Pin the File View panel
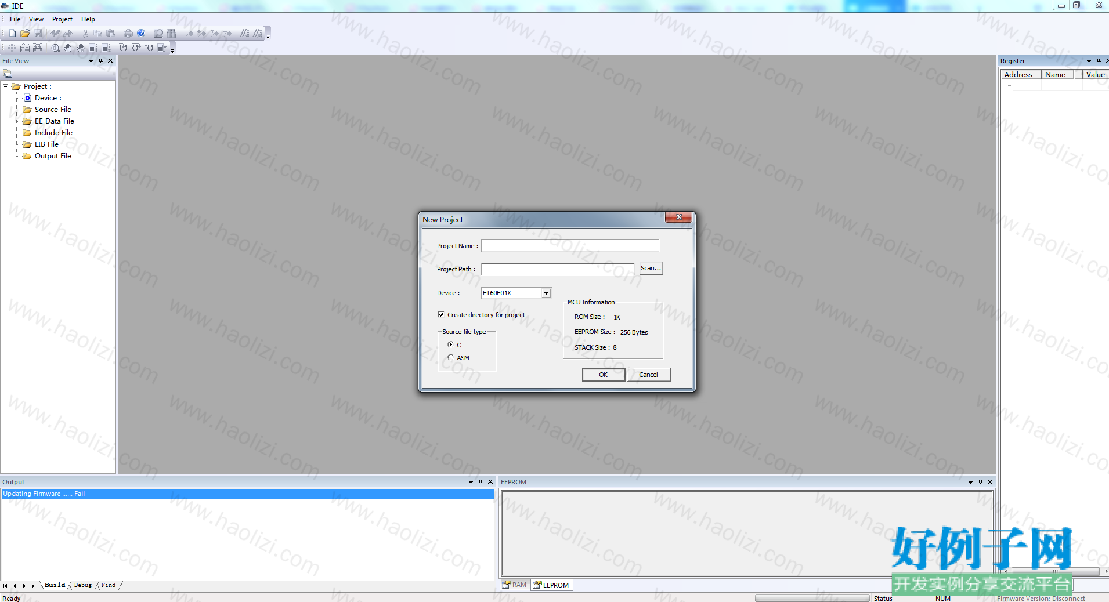This screenshot has height=602, width=1109. [x=100, y=61]
